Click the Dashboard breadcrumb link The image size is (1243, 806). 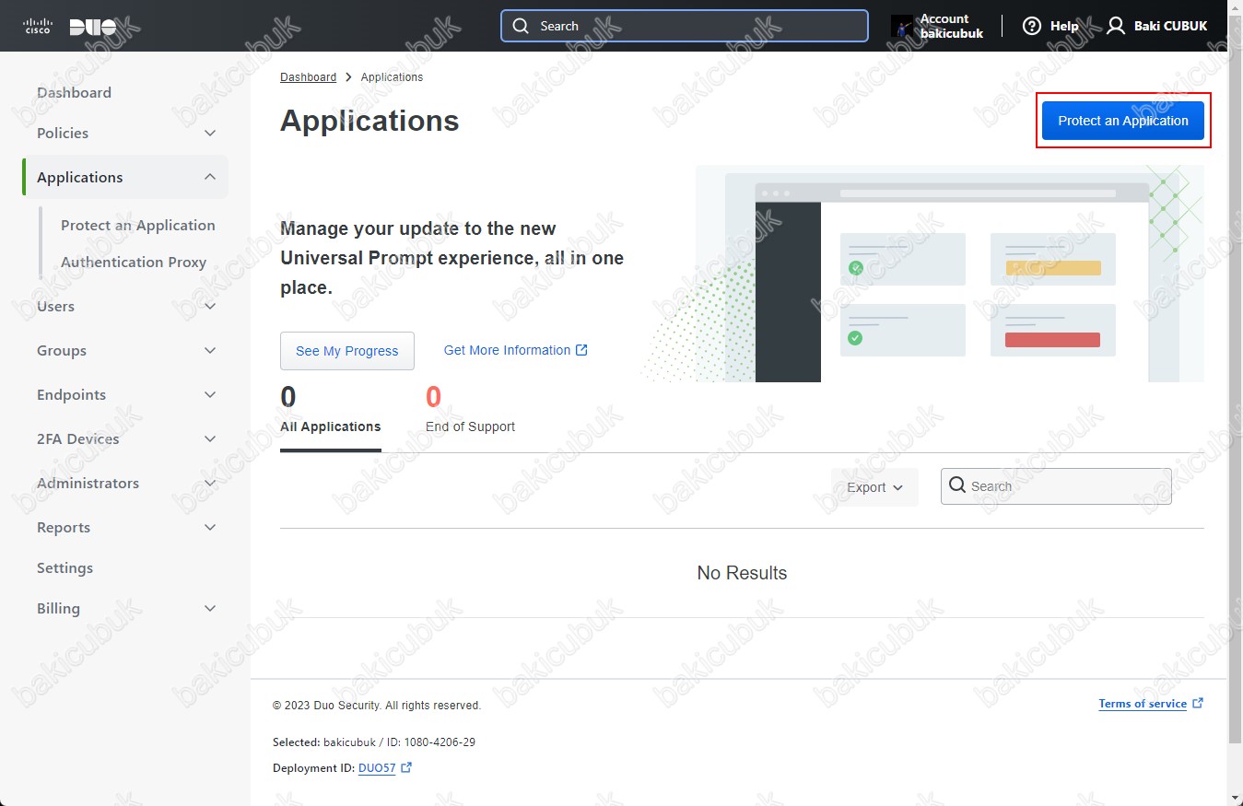point(308,77)
